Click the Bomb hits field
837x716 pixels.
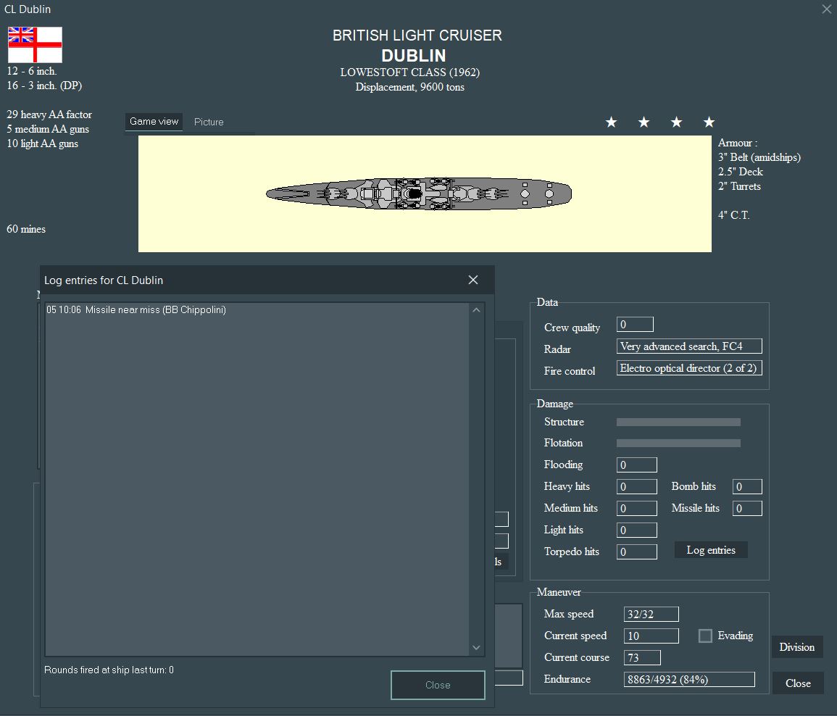[747, 486]
